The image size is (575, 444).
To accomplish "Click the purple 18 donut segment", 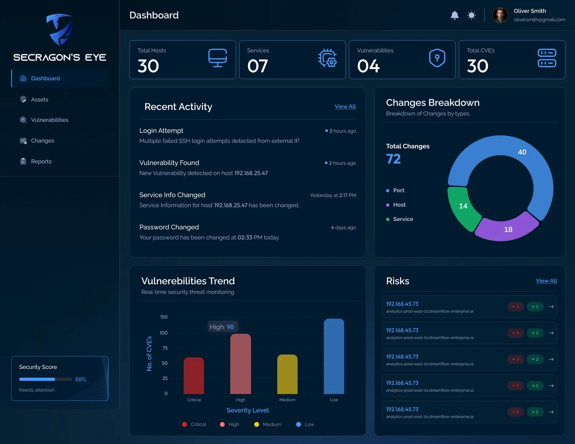I will pyautogui.click(x=508, y=229).
